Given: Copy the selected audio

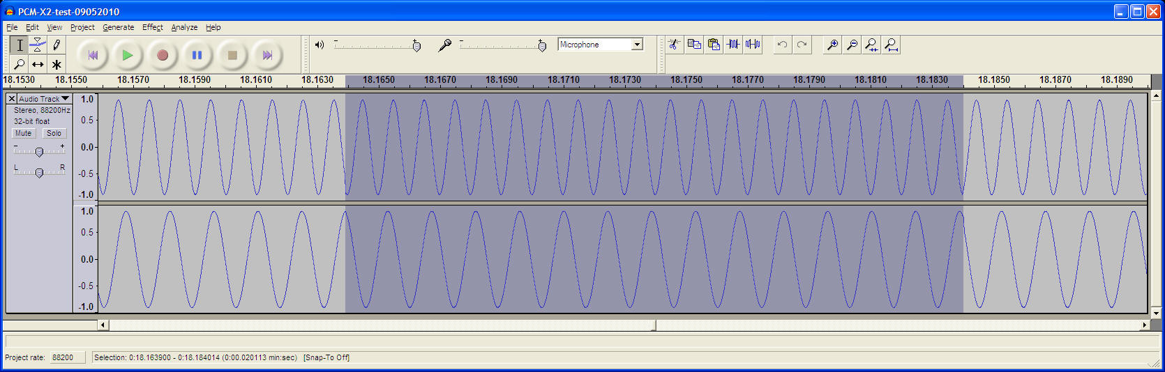Looking at the screenshot, I should pos(694,45).
